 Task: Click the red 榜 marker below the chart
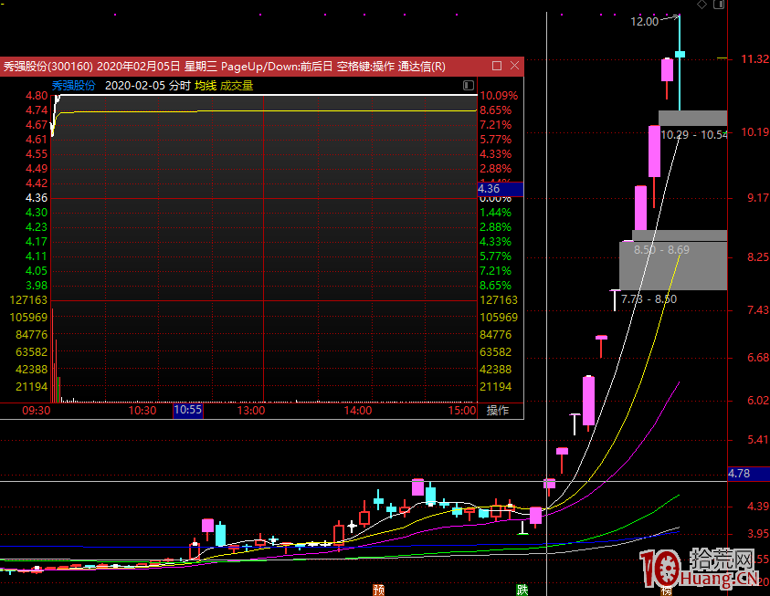[552, 590]
